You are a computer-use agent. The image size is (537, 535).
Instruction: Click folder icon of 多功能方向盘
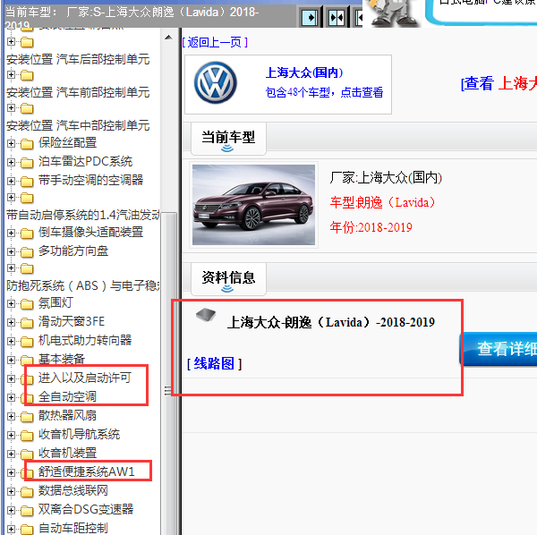[x=27, y=252]
